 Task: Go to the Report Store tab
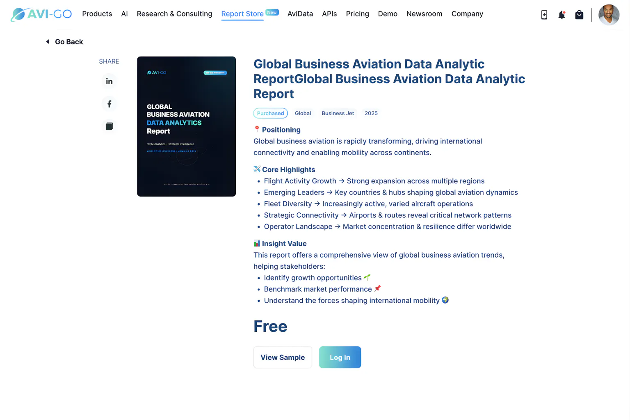242,14
